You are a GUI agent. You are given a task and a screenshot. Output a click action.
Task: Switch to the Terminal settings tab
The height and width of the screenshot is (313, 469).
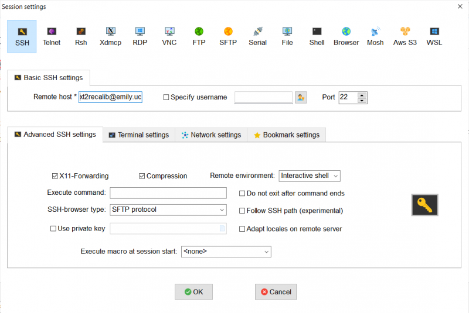(139, 135)
